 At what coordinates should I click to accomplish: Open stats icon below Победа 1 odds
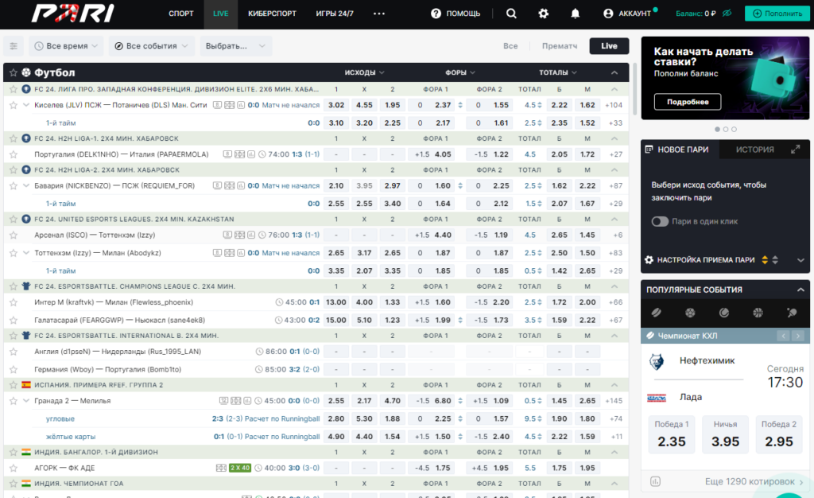tap(655, 482)
